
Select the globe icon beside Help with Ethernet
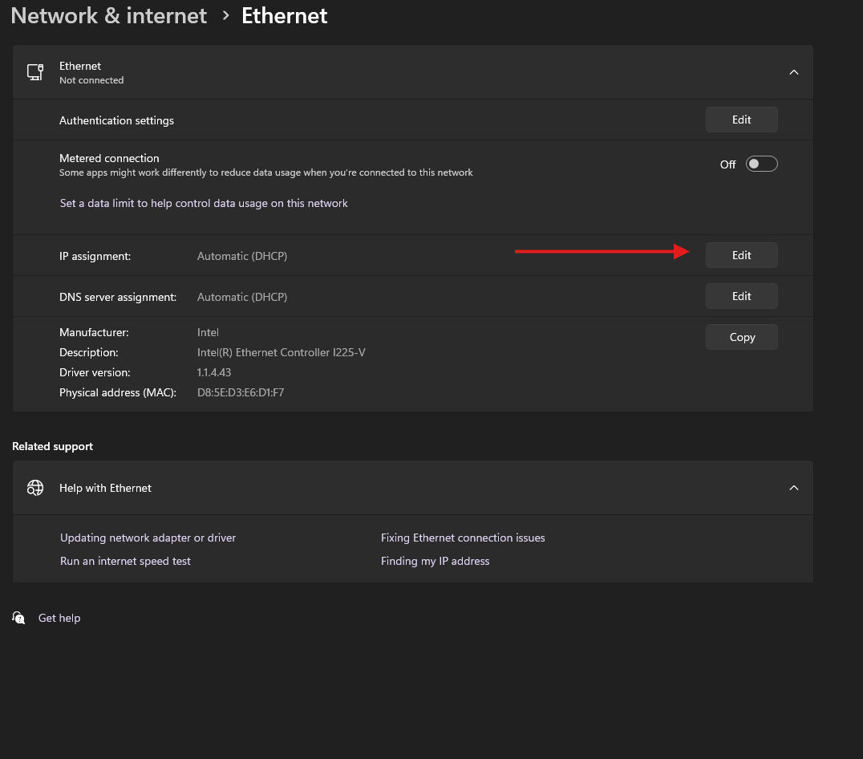[x=34, y=487]
